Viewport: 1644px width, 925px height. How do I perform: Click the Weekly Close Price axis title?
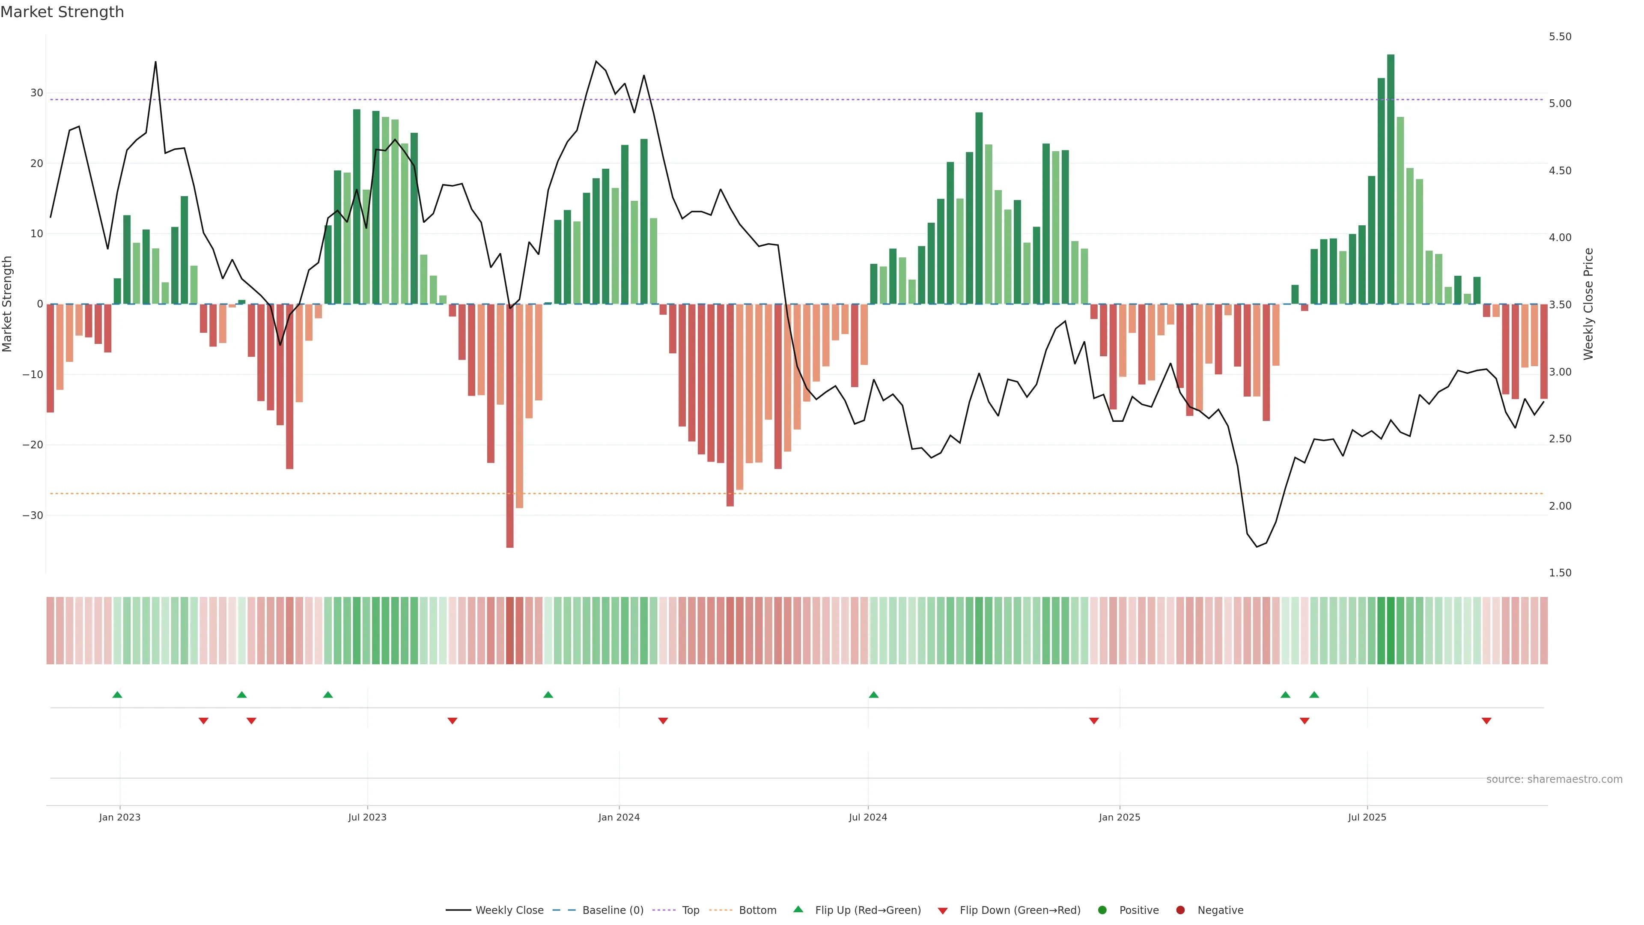click(x=1588, y=304)
